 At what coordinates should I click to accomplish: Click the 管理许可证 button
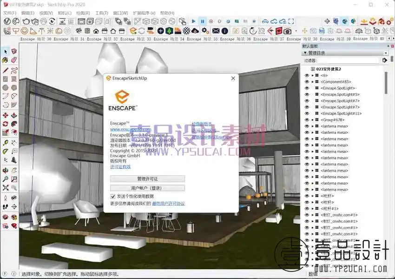[x=147, y=179]
